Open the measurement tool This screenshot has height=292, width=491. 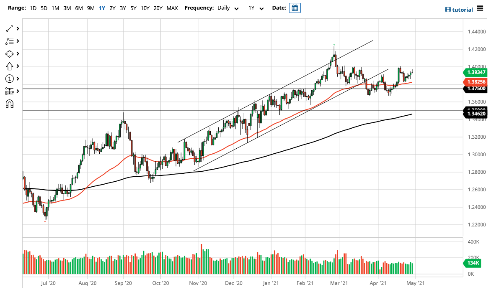[x=8, y=91]
